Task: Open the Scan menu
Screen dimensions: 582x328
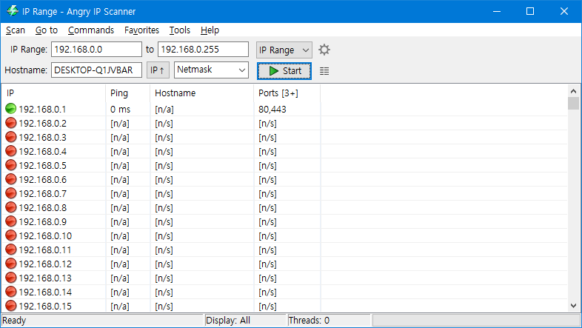Action: tap(16, 30)
